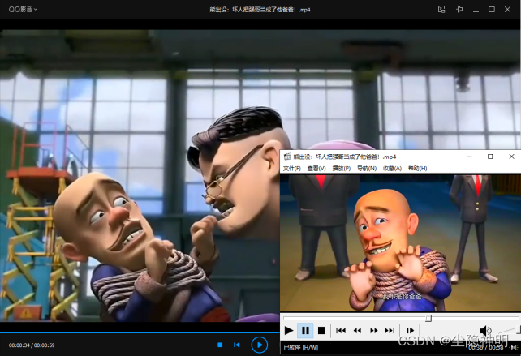Click the audio indicator icon in small player status bar
The width and height of the screenshot is (521, 356).
point(514,347)
